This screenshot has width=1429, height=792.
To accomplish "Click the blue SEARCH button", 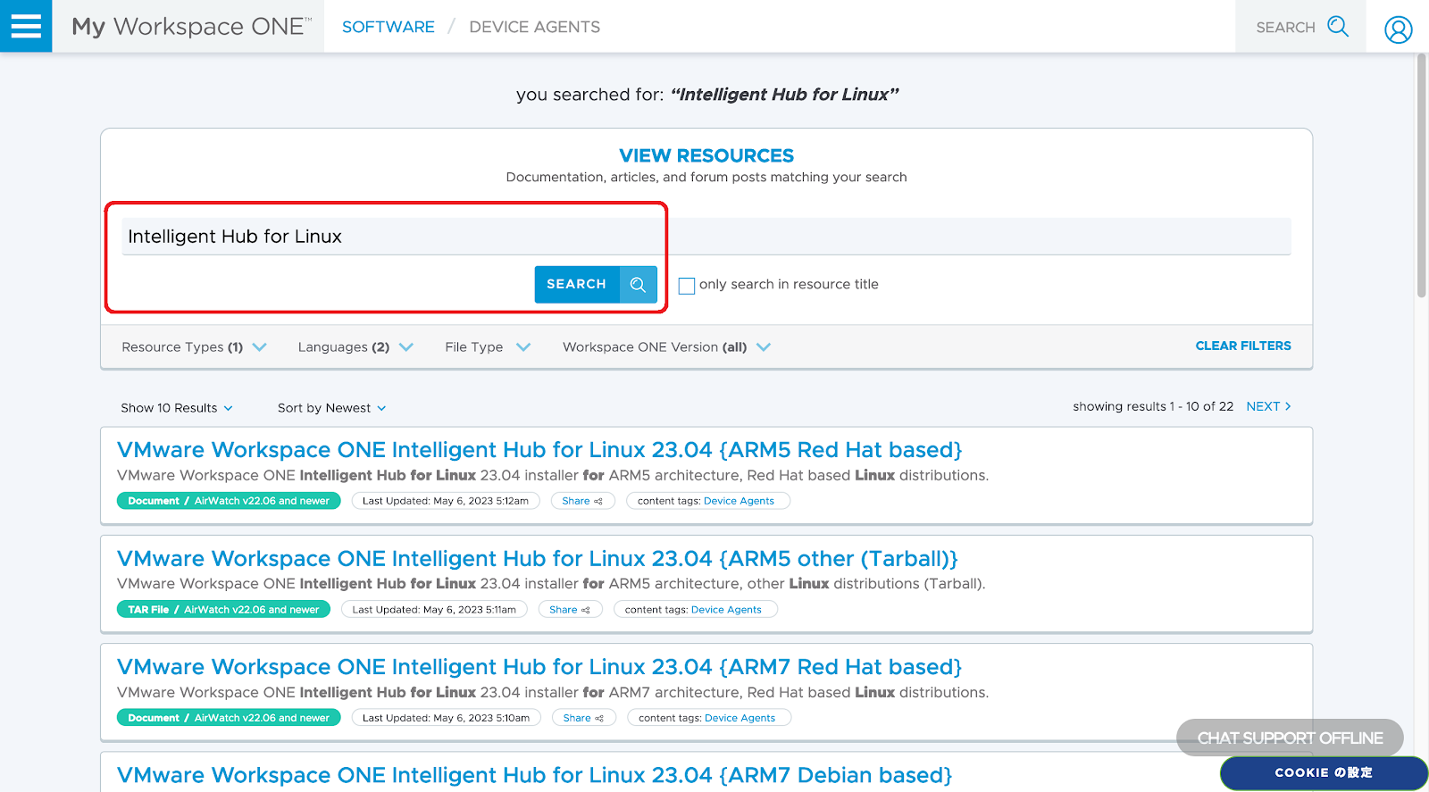I will click(x=596, y=285).
